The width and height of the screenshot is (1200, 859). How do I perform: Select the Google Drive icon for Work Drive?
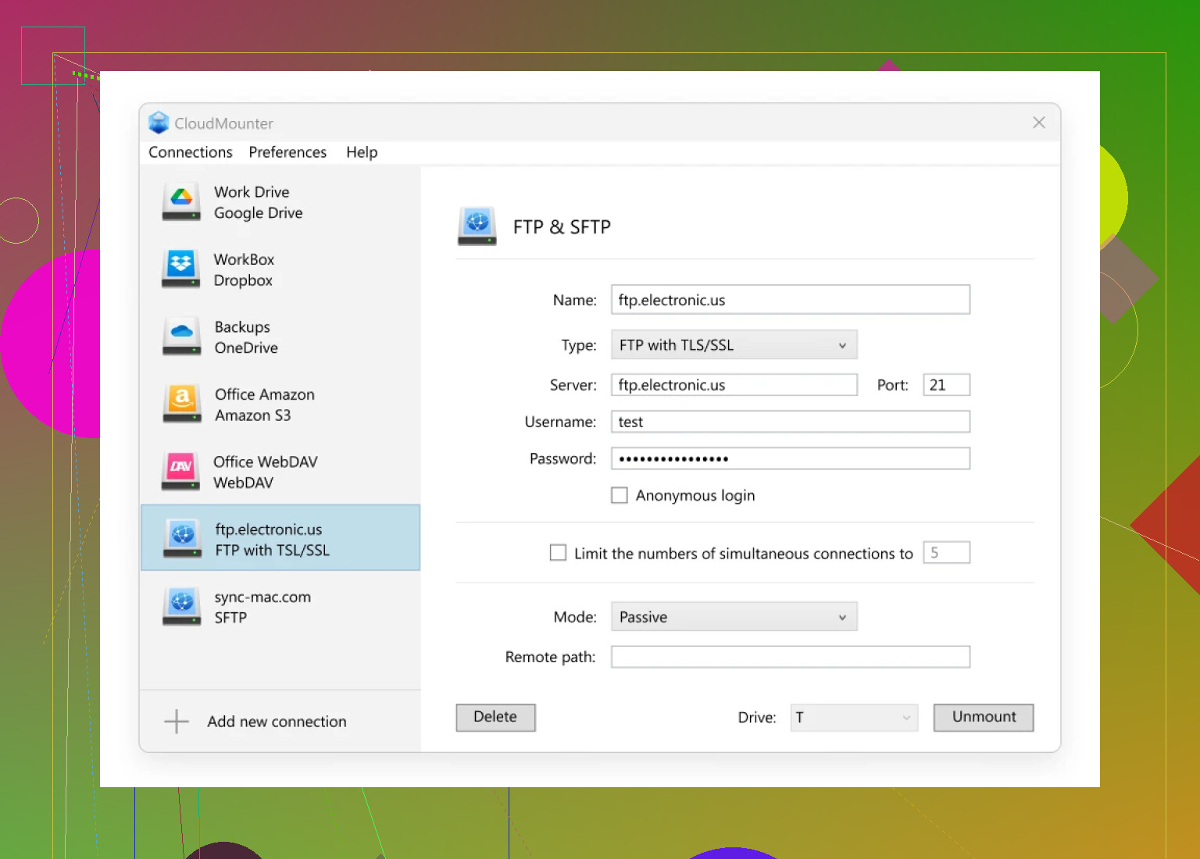click(181, 202)
